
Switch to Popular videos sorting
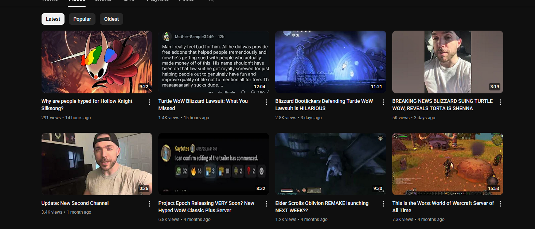(x=82, y=19)
